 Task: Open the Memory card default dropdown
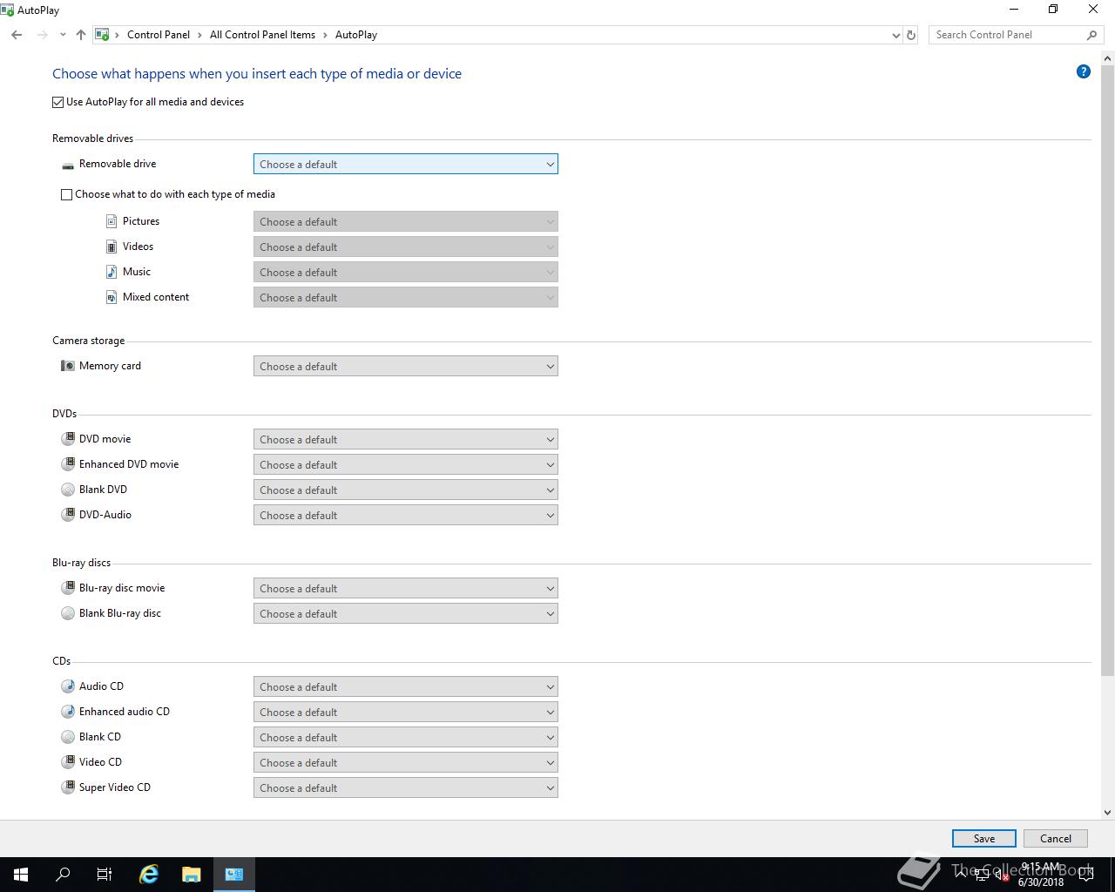[406, 366]
